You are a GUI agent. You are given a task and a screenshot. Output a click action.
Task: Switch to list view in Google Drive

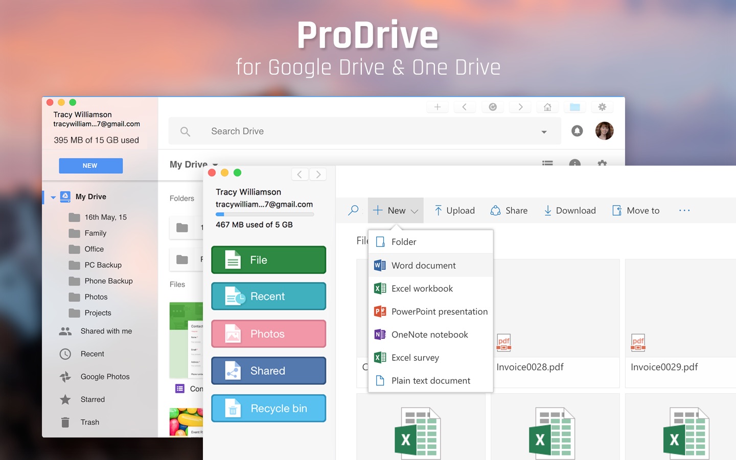pyautogui.click(x=547, y=163)
